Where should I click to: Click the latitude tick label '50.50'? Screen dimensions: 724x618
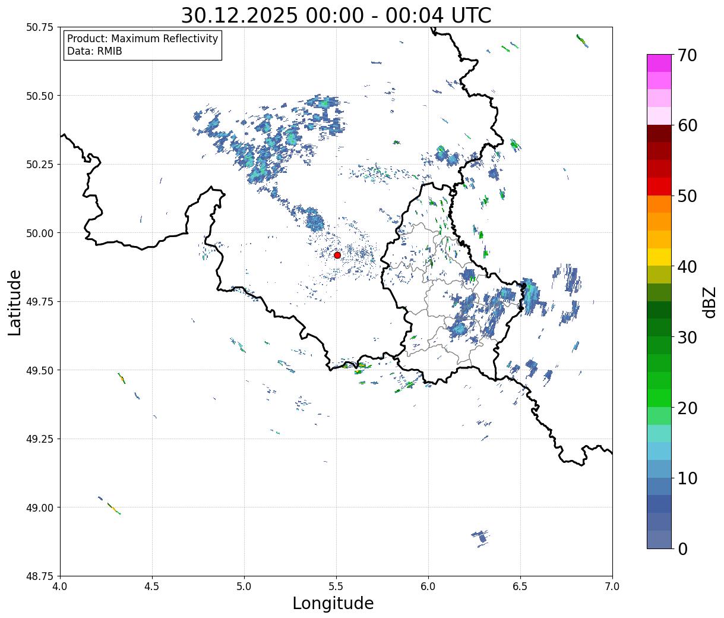click(x=40, y=96)
